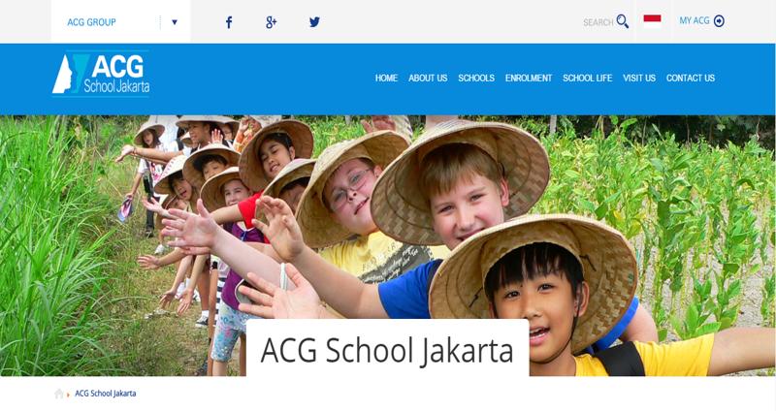Open the Twitter bird icon link
776x411 pixels.
[314, 21]
